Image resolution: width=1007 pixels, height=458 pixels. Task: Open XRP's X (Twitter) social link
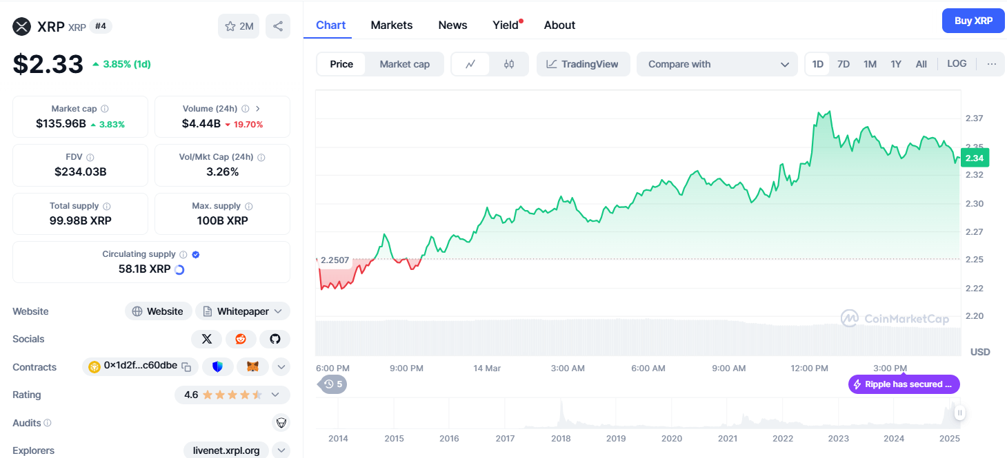(206, 339)
